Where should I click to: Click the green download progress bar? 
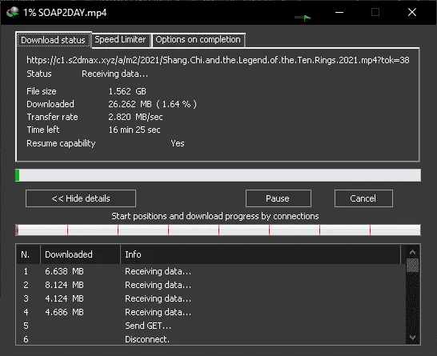tap(218, 175)
